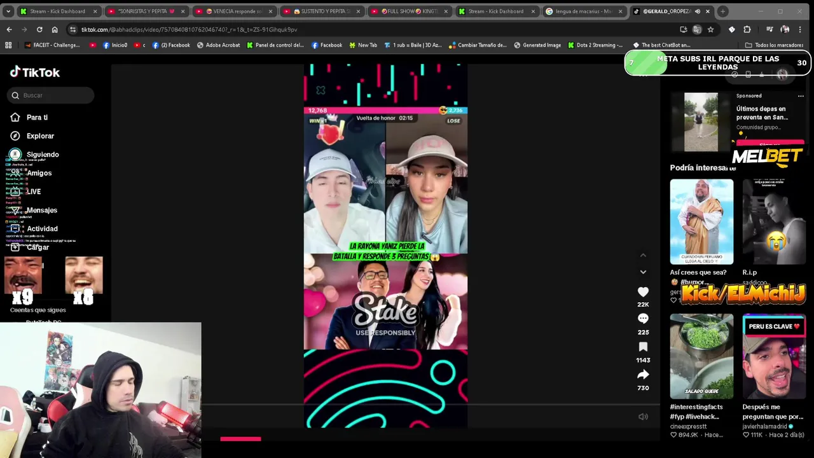
Task: Open a new browser tab
Action: pos(722,11)
